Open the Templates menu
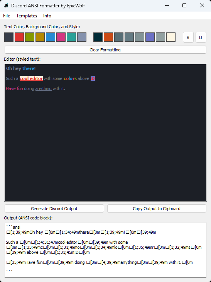211x282 pixels. 27,16
